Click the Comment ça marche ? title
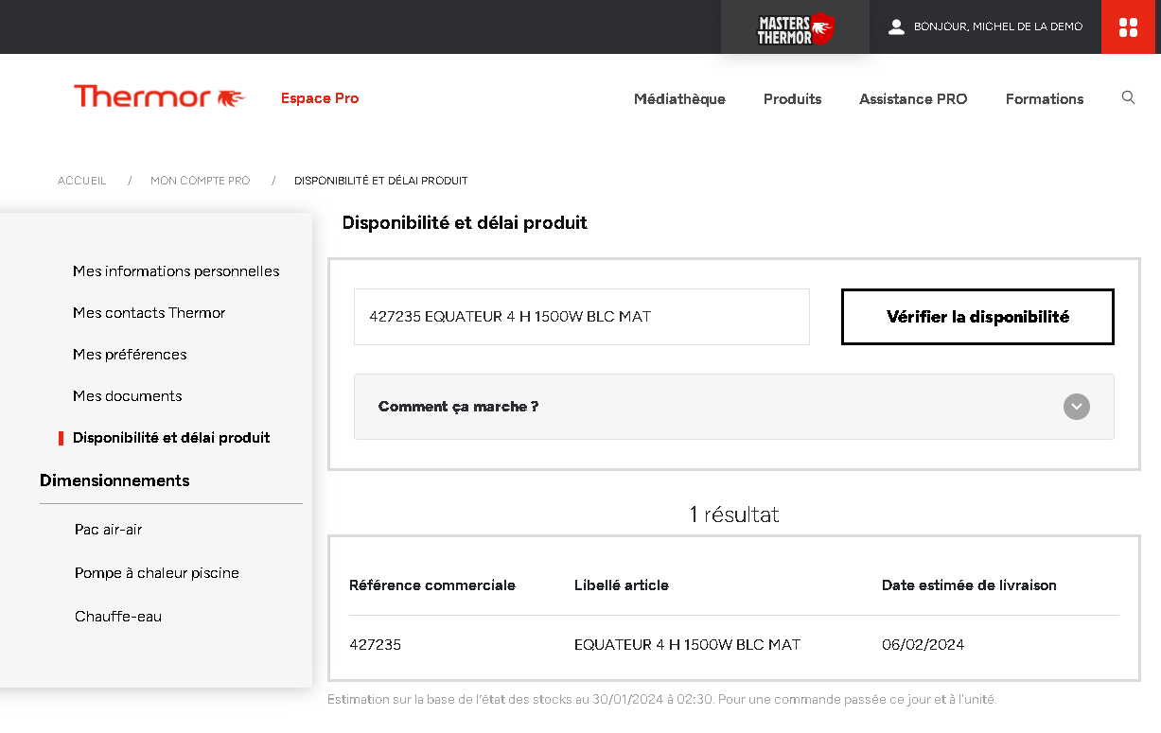The width and height of the screenshot is (1161, 733). click(459, 407)
